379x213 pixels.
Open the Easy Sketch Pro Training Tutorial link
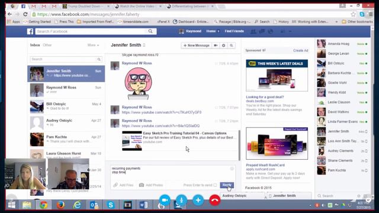pyautogui.click(x=185, y=133)
